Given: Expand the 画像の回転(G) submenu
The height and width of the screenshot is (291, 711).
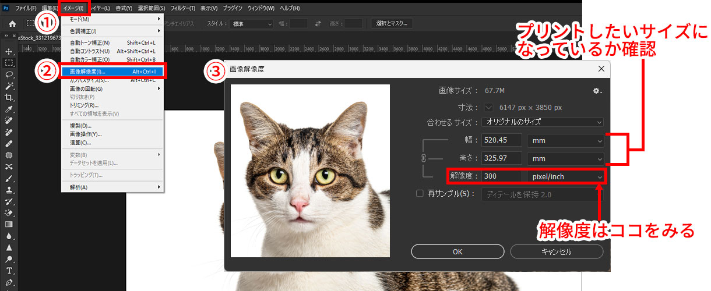Looking at the screenshot, I should (x=113, y=88).
